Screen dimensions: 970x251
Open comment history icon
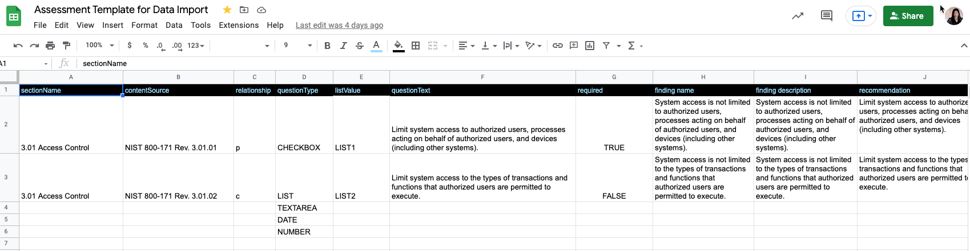pos(826,16)
